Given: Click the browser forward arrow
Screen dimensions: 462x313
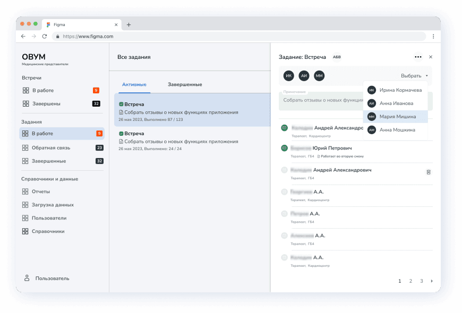Looking at the screenshot, I should (34, 36).
